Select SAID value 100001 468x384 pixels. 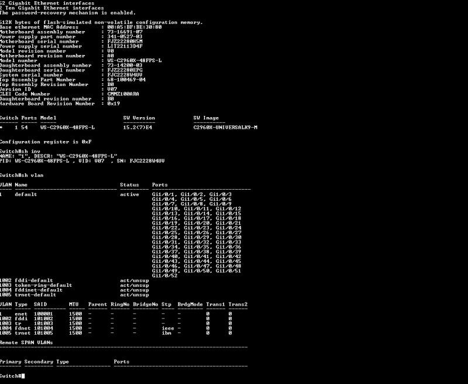click(43, 314)
